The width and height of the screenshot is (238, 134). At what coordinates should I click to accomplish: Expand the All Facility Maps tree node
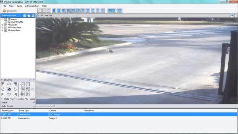pos(3,28)
